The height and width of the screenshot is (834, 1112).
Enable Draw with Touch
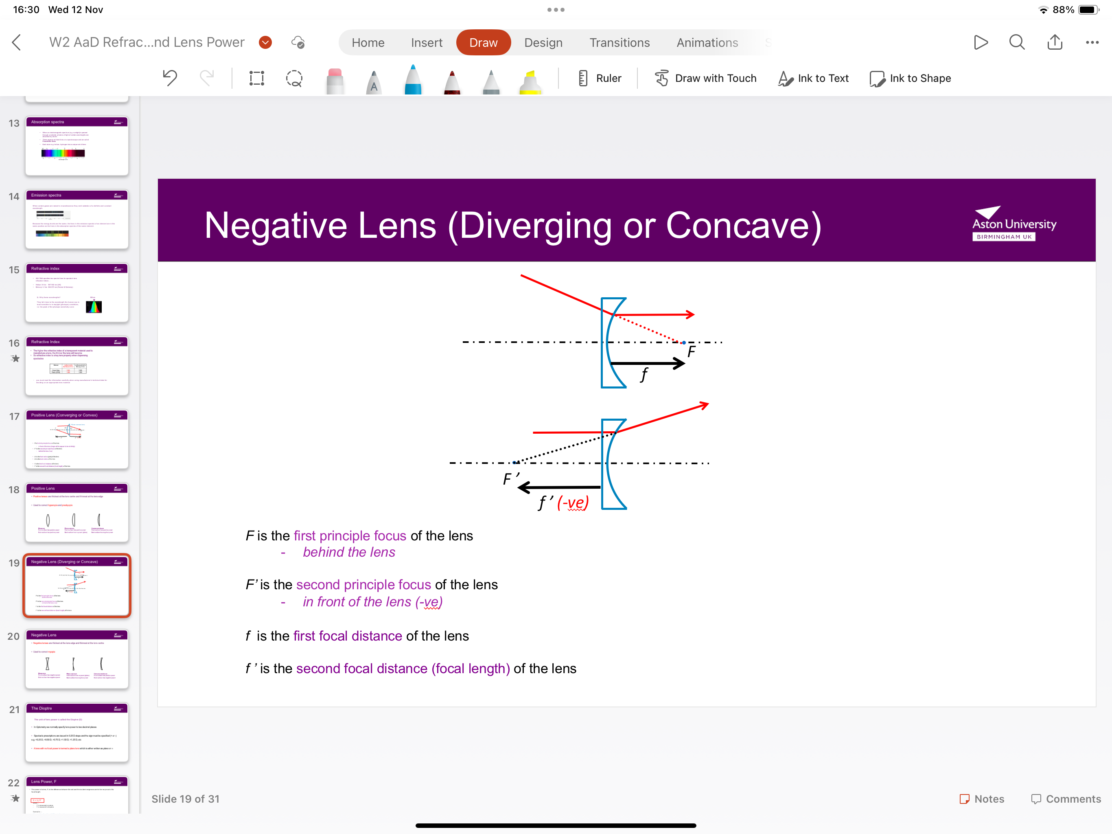(706, 78)
